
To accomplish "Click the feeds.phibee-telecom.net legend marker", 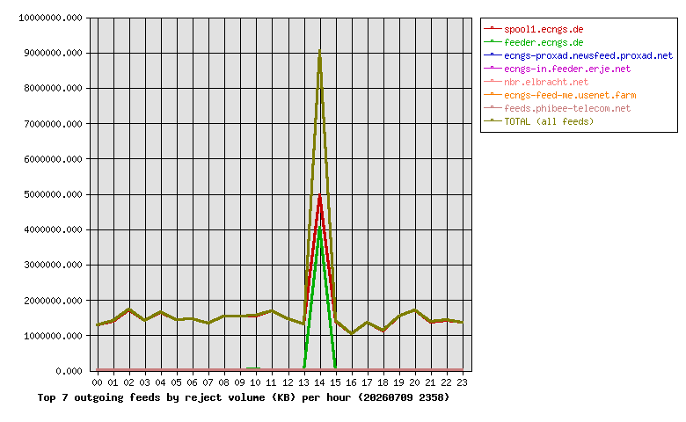I will pyautogui.click(x=493, y=107).
